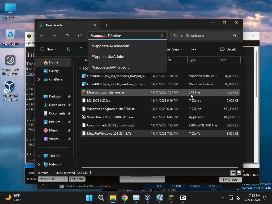Select VirtualBox-7.0.12 installer exe
The width and height of the screenshot is (272, 204).
[160, 117]
